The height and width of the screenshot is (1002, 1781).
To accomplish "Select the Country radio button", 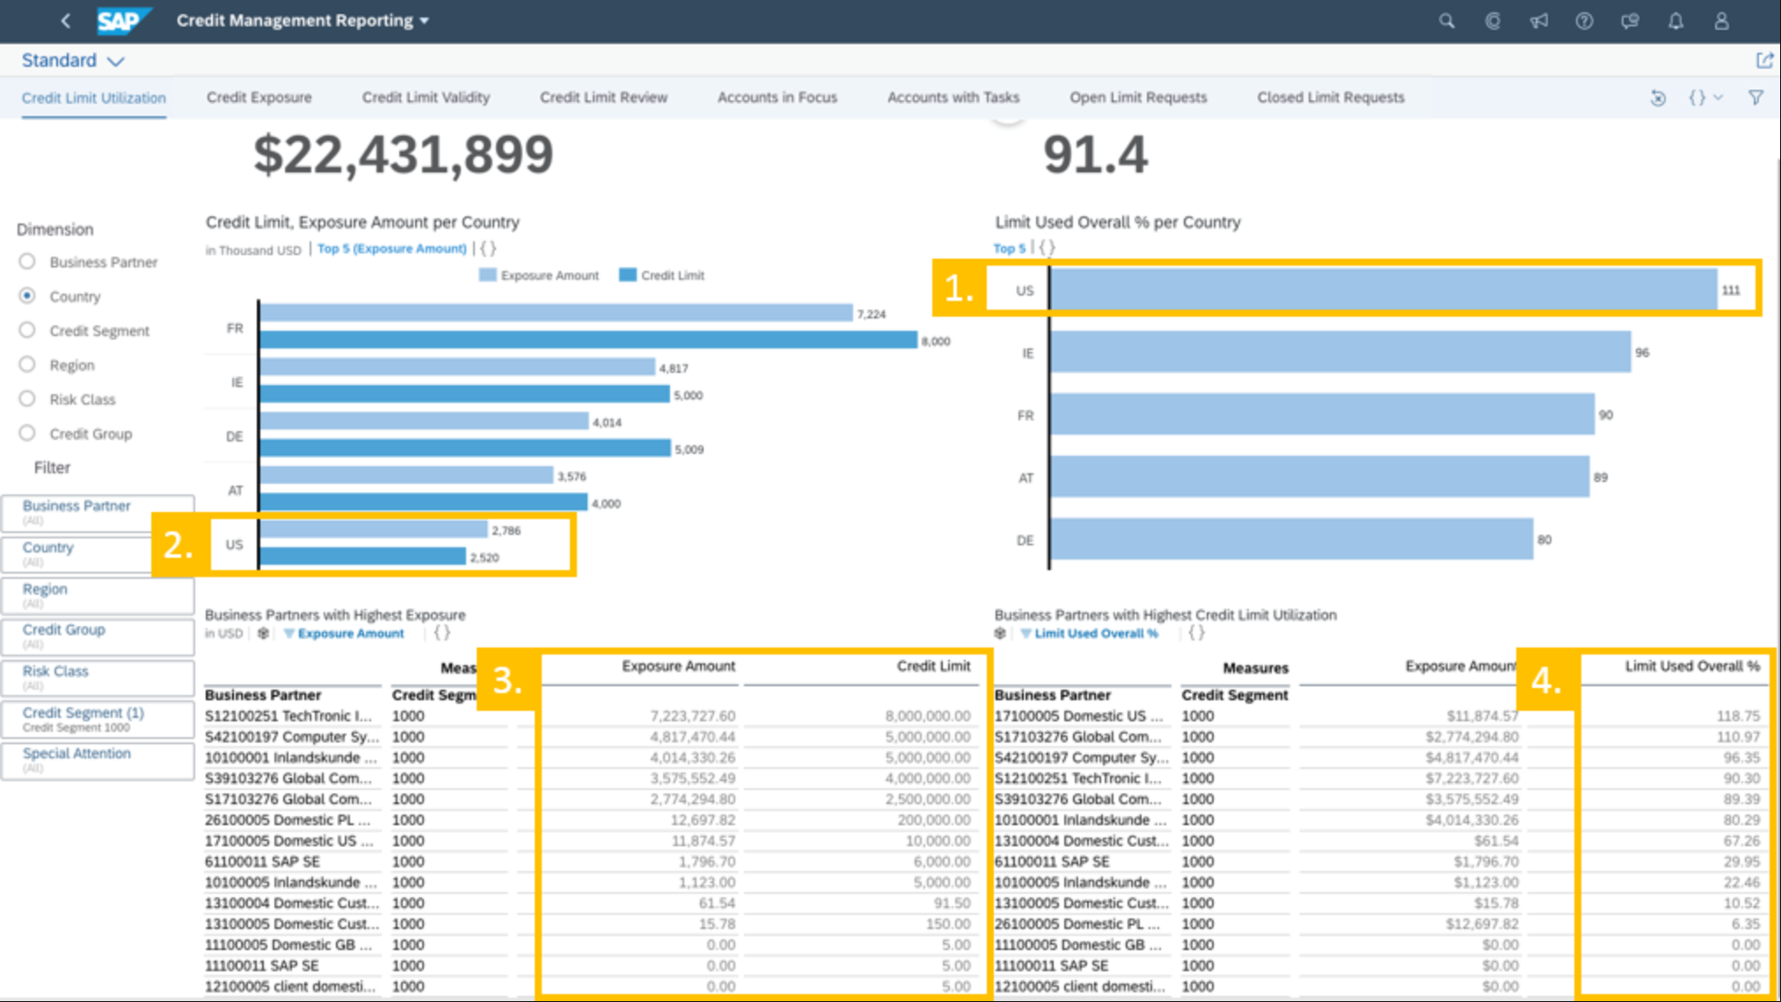I will click(x=27, y=296).
